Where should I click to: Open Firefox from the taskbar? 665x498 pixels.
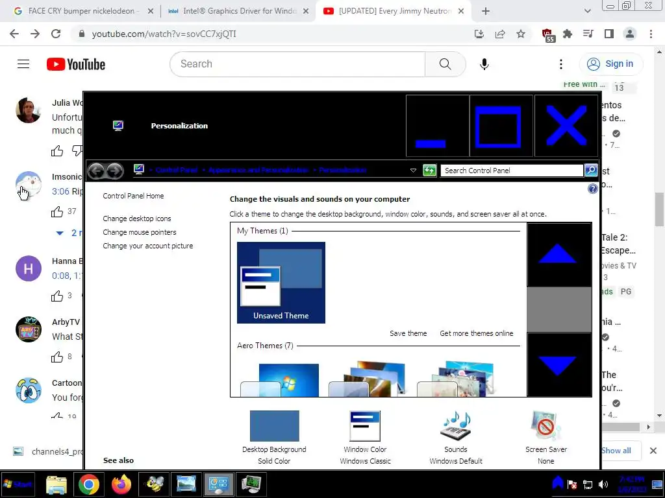pyautogui.click(x=121, y=484)
